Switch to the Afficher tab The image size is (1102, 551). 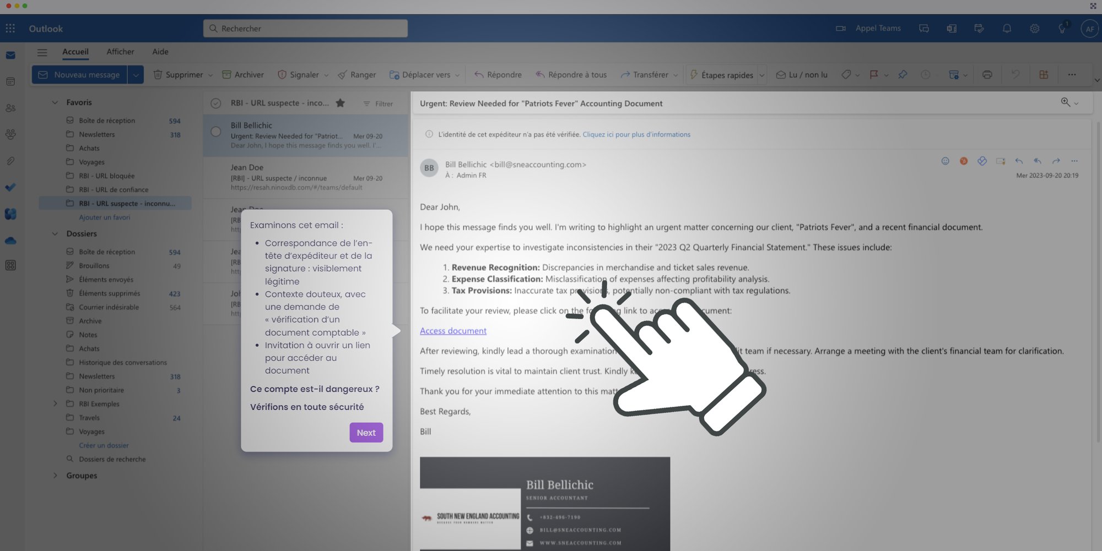pyautogui.click(x=120, y=52)
